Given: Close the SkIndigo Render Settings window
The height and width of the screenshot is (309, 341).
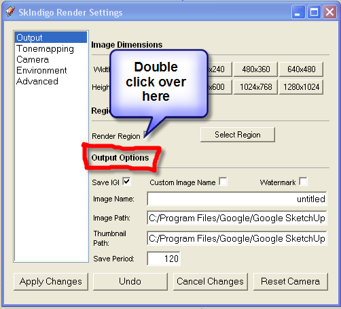Looking at the screenshot, I should (329, 12).
